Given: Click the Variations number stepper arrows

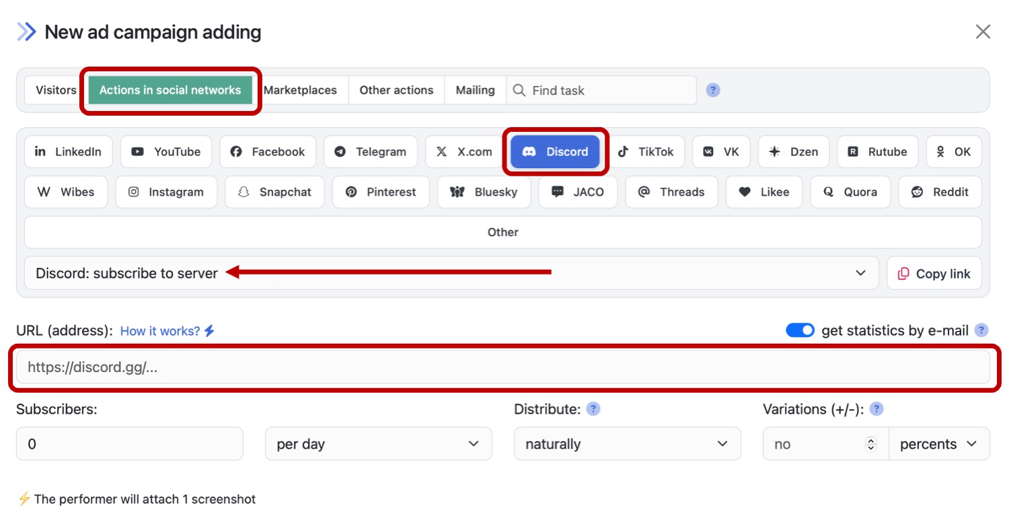Looking at the screenshot, I should coord(871,444).
